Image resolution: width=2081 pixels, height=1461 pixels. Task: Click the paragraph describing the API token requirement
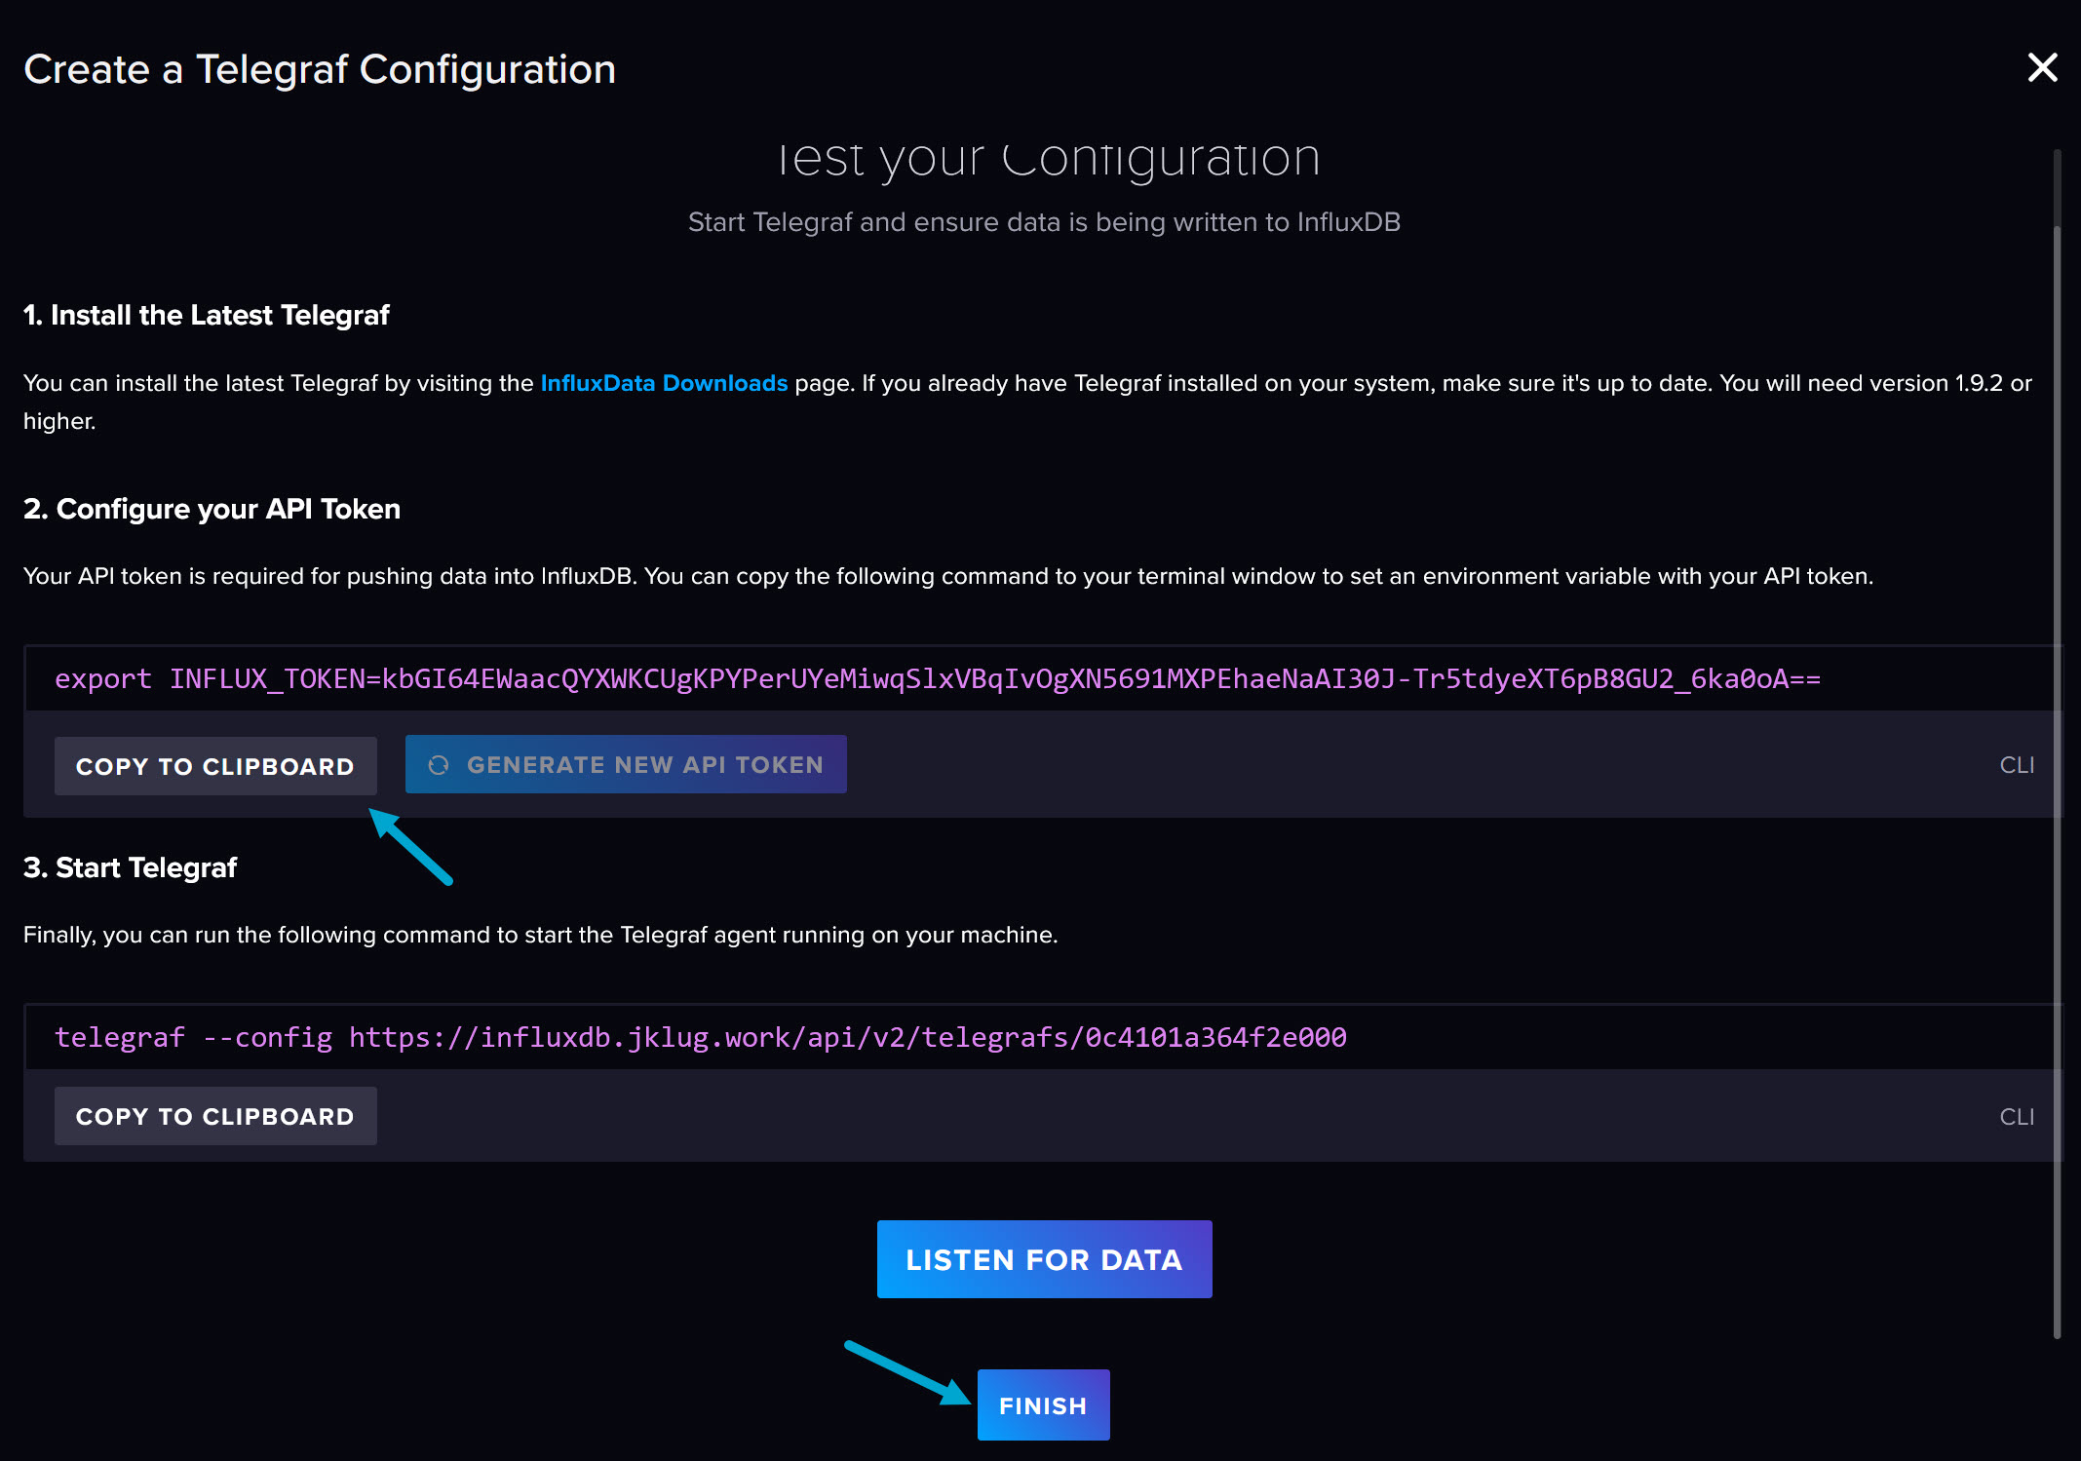947,576
